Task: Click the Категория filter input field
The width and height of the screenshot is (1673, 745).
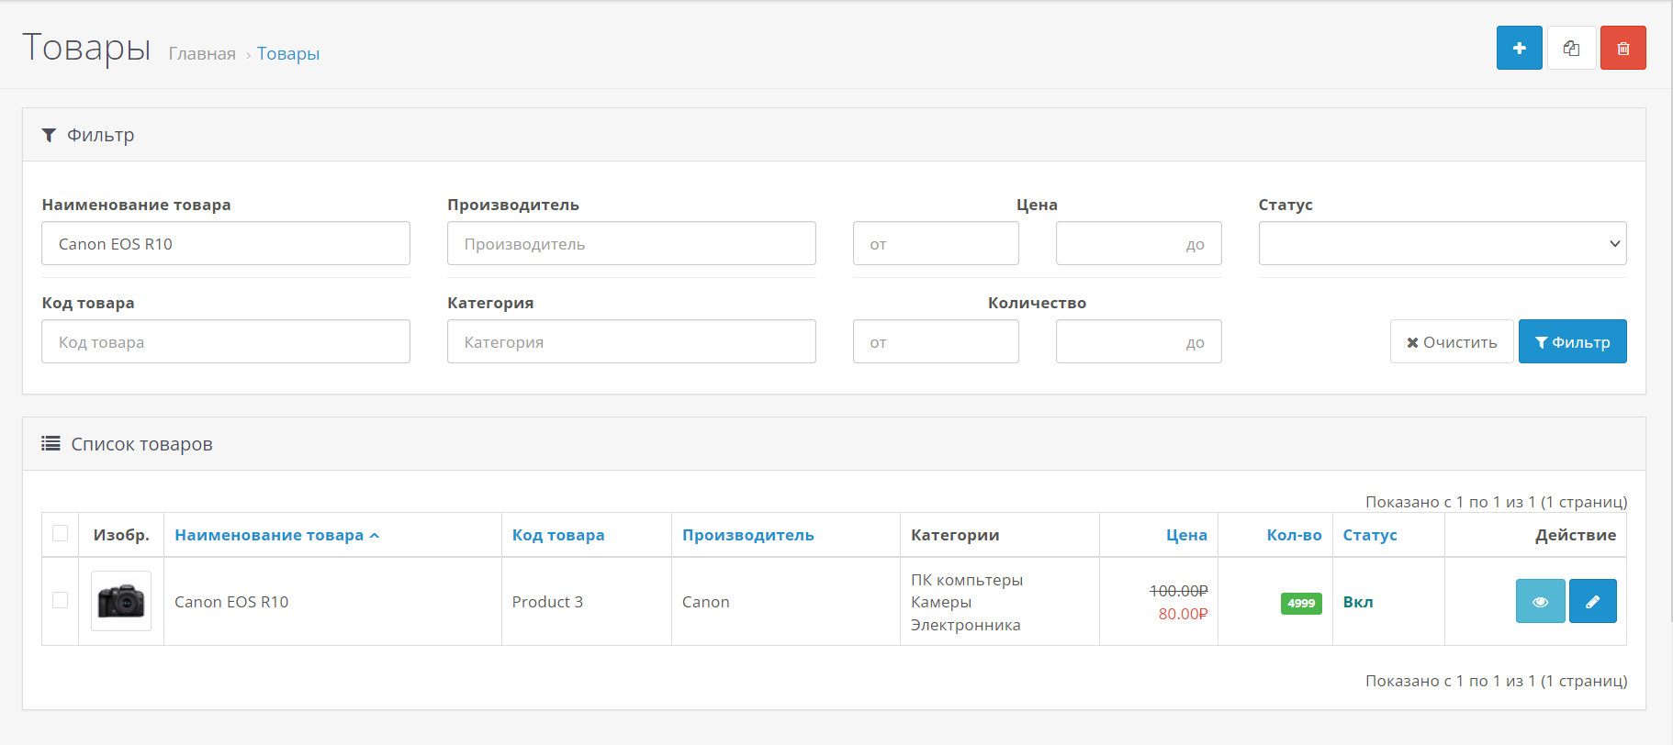Action: click(631, 342)
